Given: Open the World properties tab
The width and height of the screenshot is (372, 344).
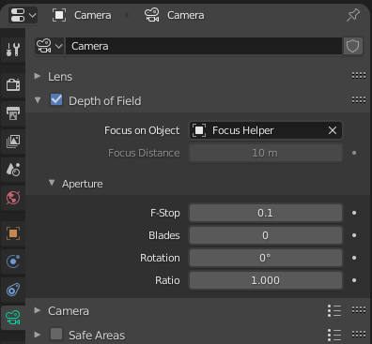Looking at the screenshot, I should (x=13, y=197).
